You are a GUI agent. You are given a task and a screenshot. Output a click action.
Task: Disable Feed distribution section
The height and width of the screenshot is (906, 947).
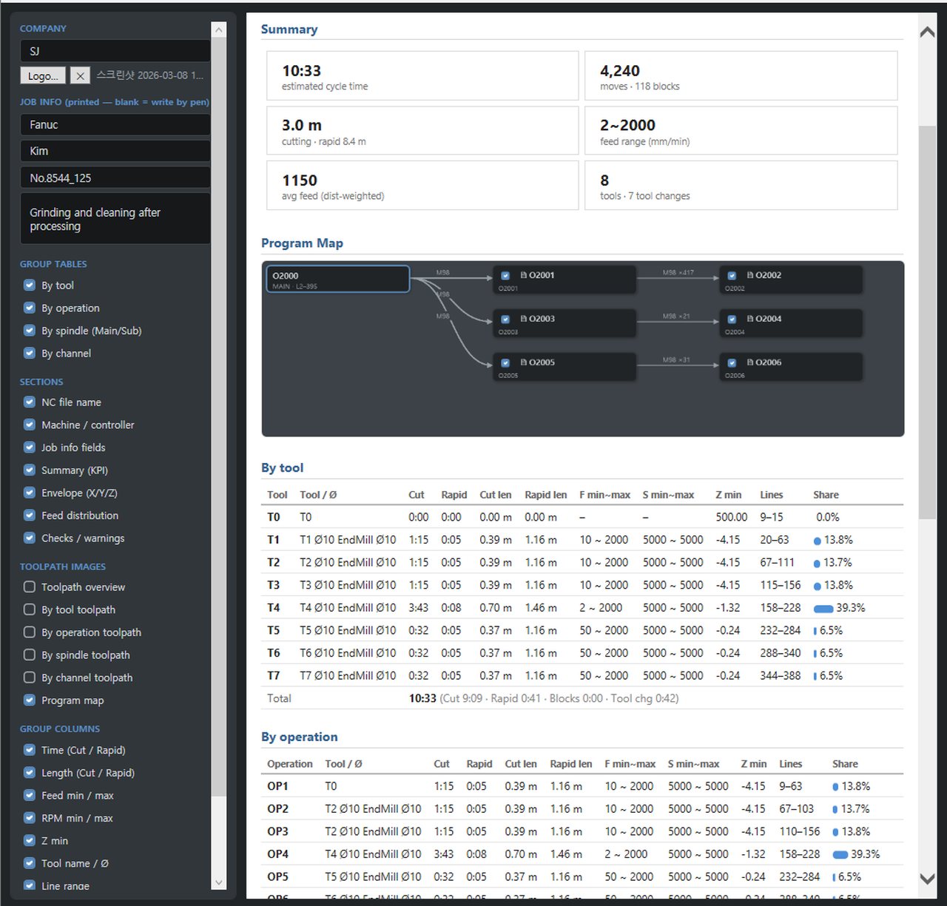pos(30,515)
